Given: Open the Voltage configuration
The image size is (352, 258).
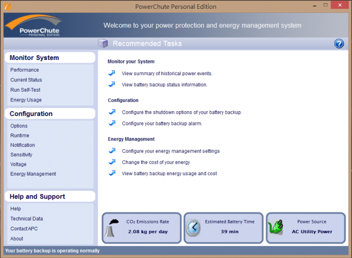Looking at the screenshot, I should pos(18,164).
